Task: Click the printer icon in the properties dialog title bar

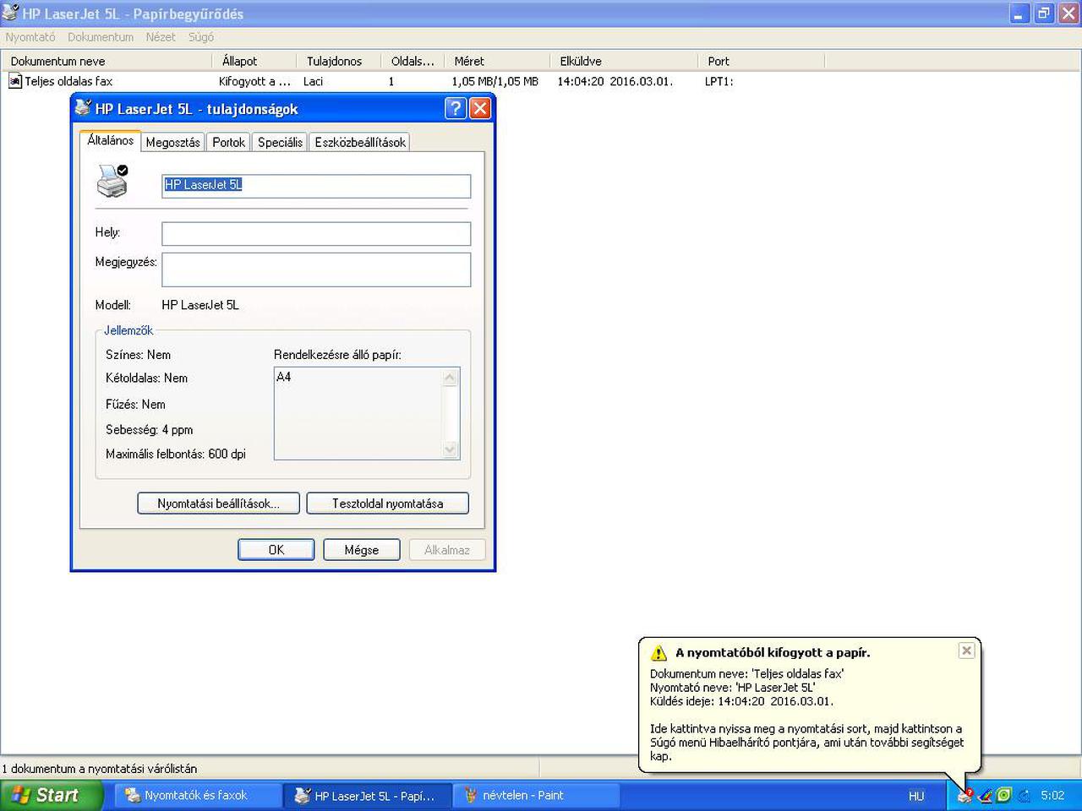Action: pyautogui.click(x=83, y=108)
